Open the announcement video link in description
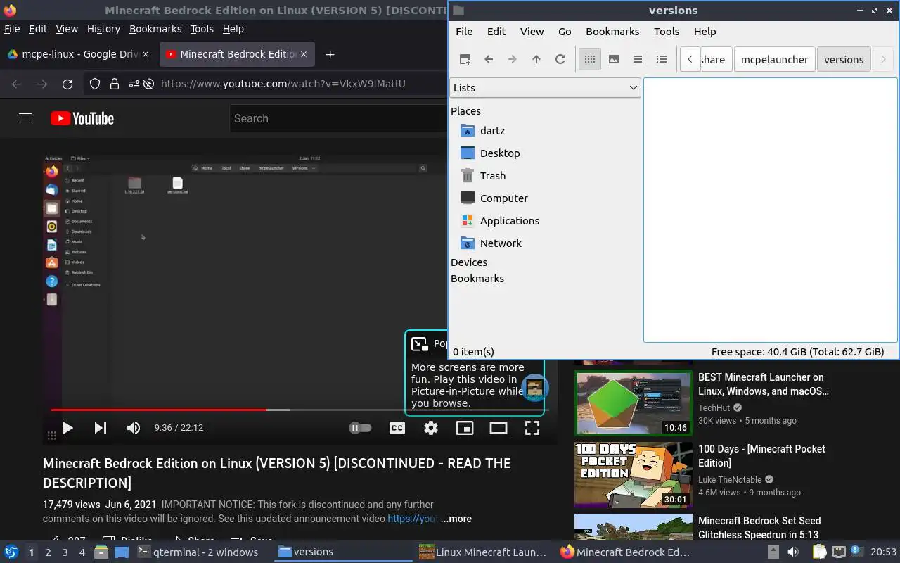This screenshot has height=563, width=900. coord(413,519)
